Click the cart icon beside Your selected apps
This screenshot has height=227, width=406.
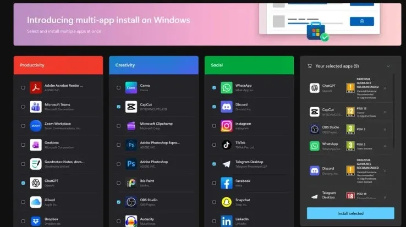(309, 66)
